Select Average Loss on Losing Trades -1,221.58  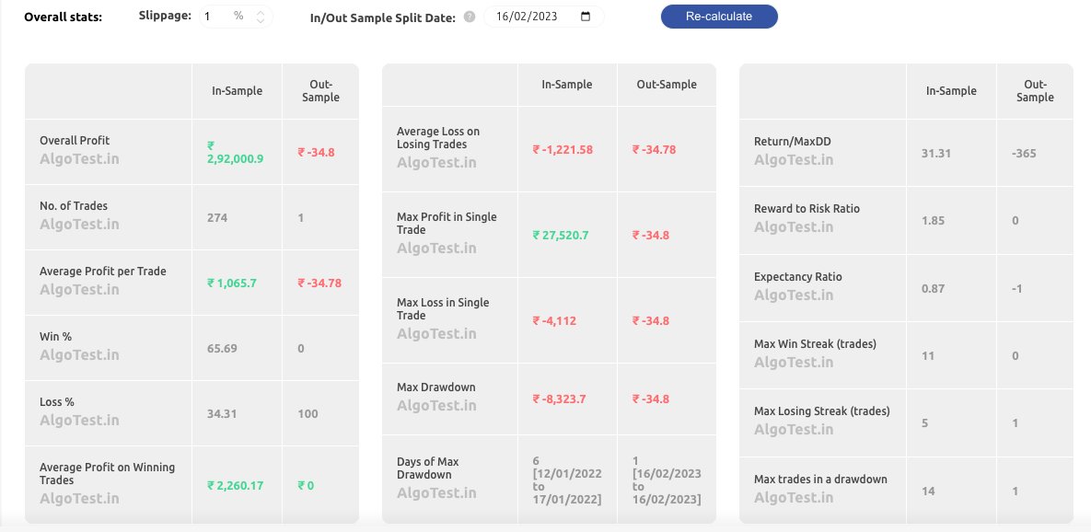click(563, 149)
